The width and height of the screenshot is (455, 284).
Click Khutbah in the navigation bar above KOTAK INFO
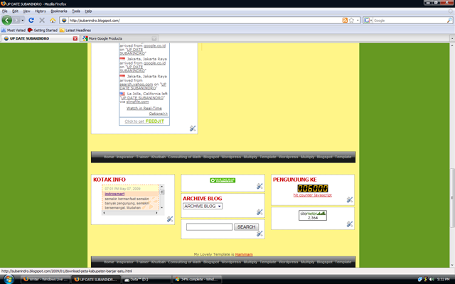[x=158, y=157]
